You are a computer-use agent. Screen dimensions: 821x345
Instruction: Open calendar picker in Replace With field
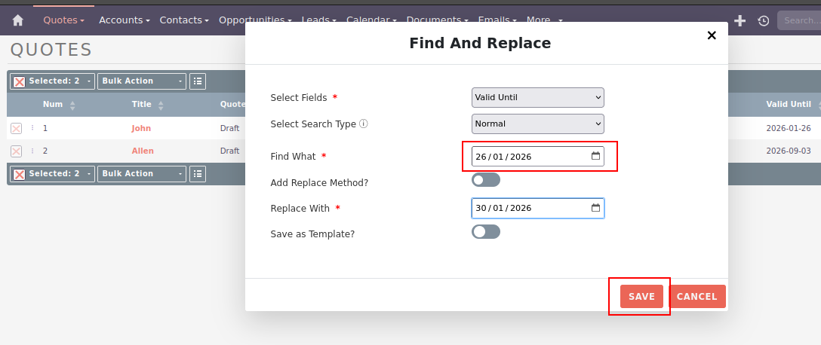(x=595, y=208)
